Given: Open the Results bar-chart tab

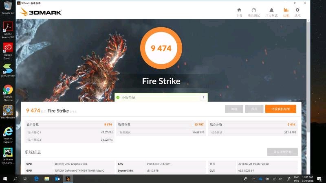Looking at the screenshot, I should point(286,12).
